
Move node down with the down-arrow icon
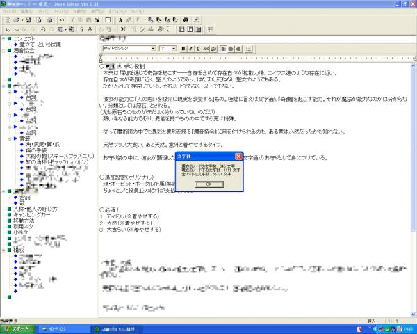tap(90, 29)
